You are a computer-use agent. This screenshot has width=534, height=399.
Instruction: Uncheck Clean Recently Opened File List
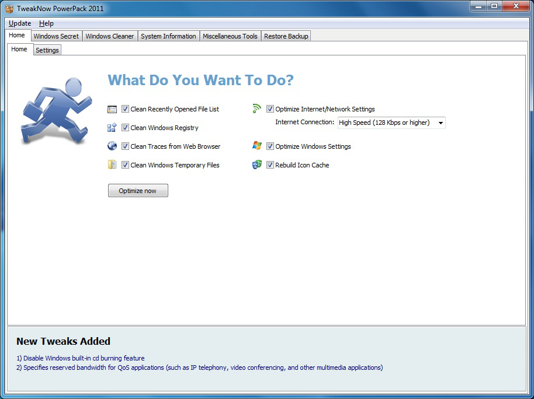(125, 109)
